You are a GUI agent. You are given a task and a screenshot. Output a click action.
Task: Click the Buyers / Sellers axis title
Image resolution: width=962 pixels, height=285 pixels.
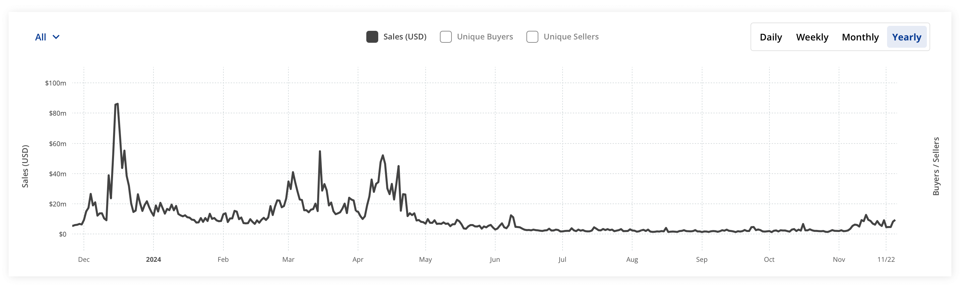coord(935,166)
